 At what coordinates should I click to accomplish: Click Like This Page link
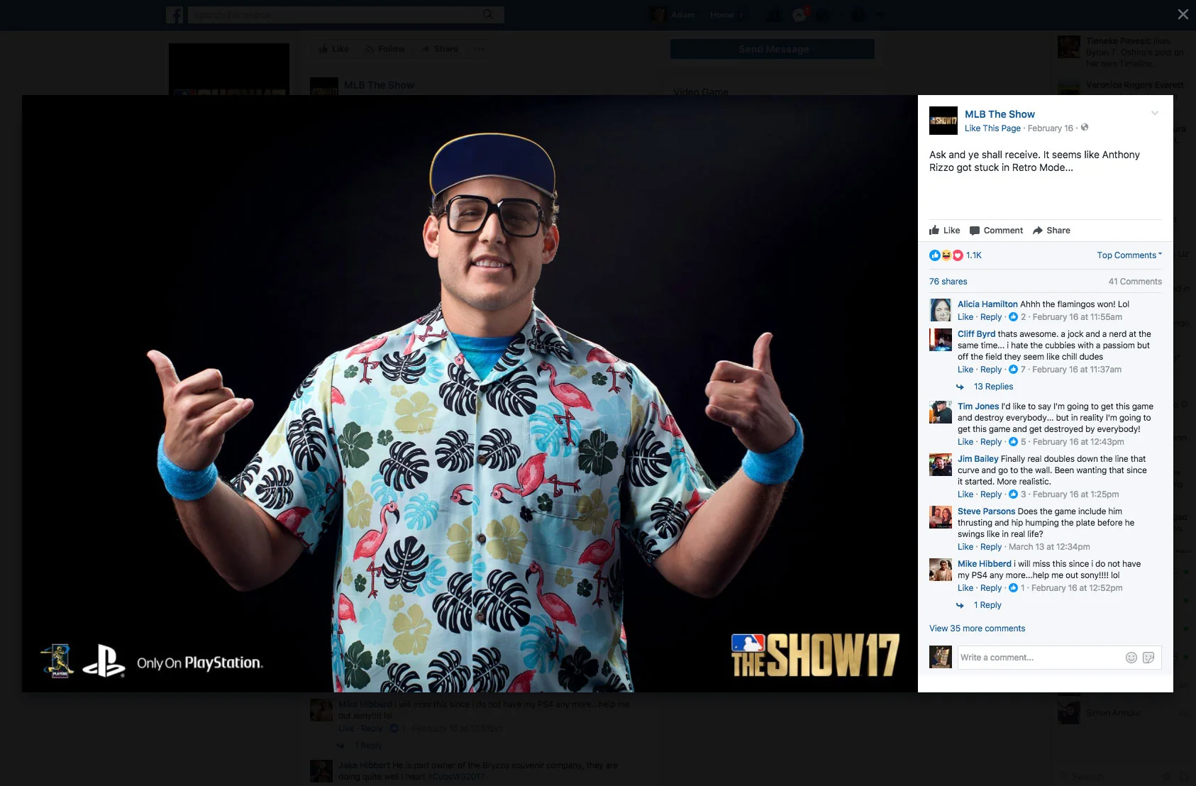(992, 128)
